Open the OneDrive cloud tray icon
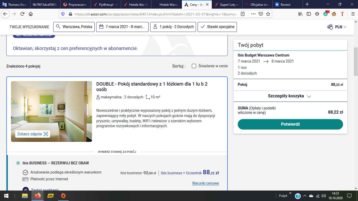The height and width of the screenshot is (201, 358). [x=311, y=196]
